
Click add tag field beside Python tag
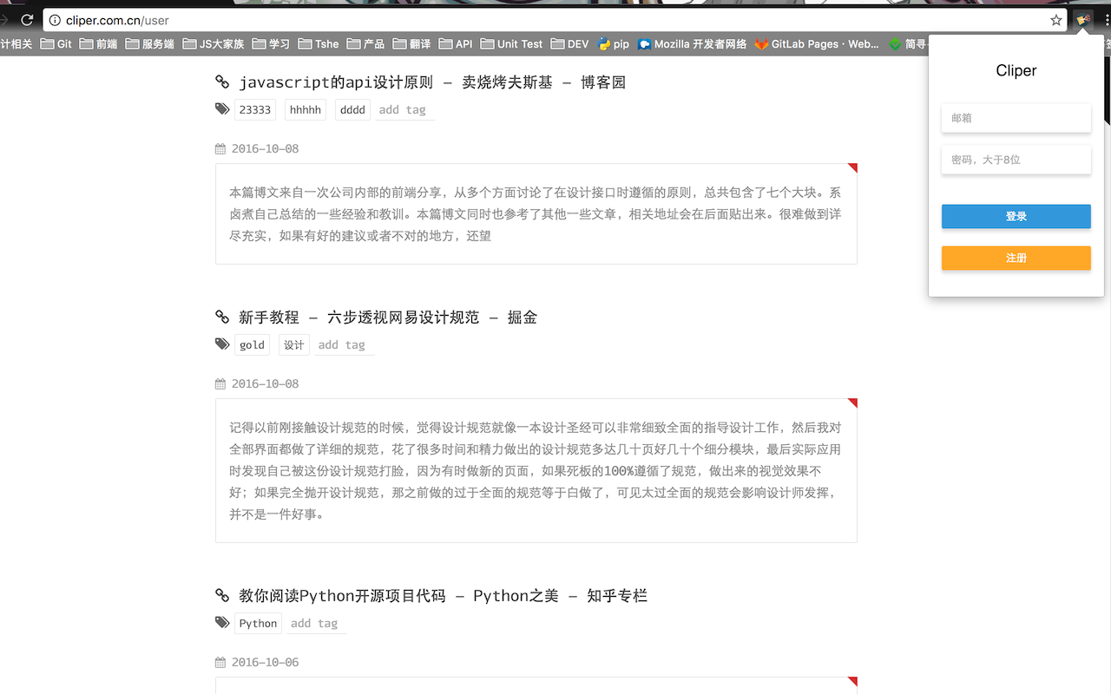[317, 623]
